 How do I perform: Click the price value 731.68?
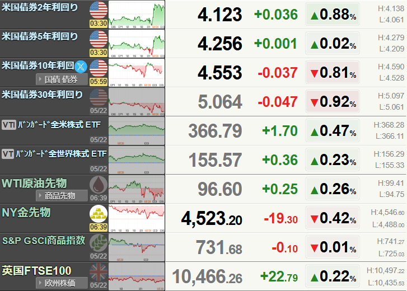(x=219, y=247)
